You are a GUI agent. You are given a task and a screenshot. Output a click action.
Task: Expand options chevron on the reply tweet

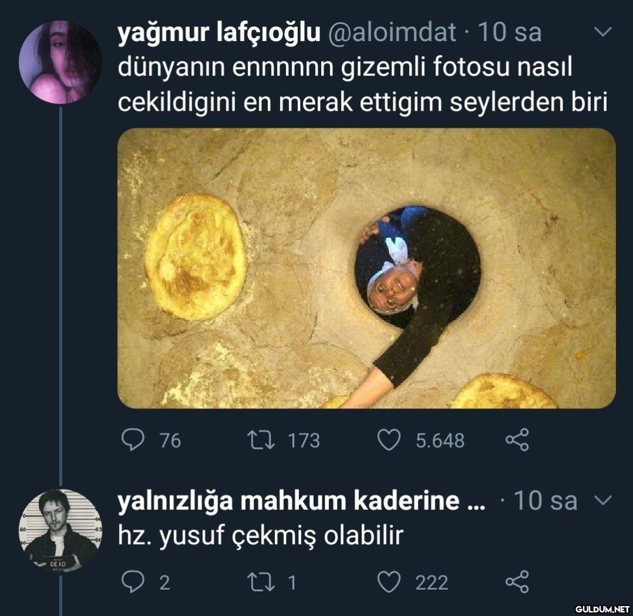pos(603,501)
